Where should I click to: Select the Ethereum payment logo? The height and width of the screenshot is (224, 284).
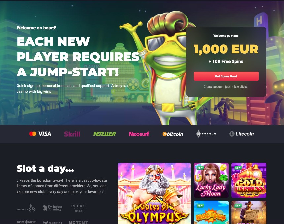tap(206, 134)
